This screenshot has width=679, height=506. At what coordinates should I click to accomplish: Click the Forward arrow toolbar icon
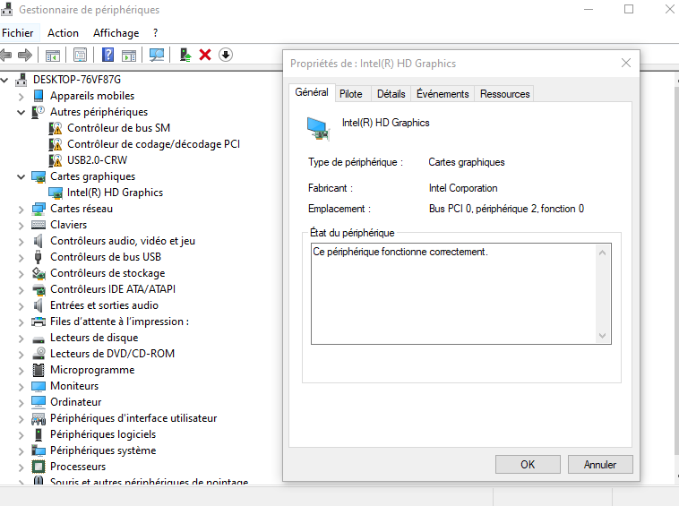[x=25, y=55]
